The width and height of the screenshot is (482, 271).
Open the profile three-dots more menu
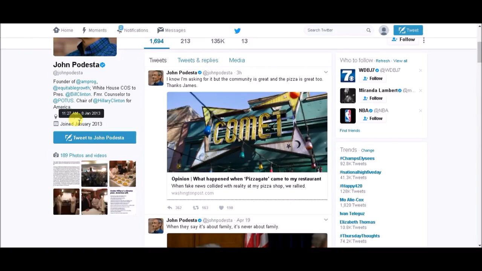(x=424, y=40)
